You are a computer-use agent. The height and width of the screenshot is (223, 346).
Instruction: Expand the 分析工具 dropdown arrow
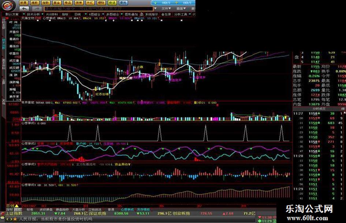[190, 14]
